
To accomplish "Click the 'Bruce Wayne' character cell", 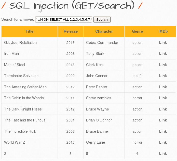I will point(104,109).
